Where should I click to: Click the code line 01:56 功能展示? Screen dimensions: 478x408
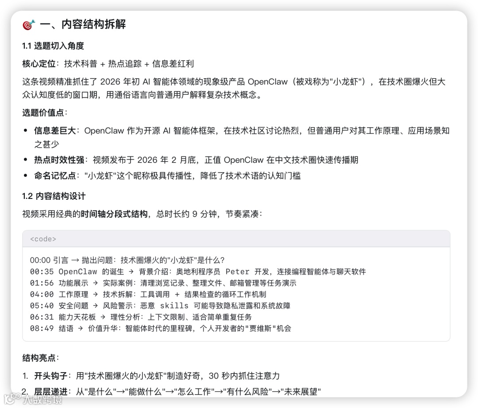(163, 283)
